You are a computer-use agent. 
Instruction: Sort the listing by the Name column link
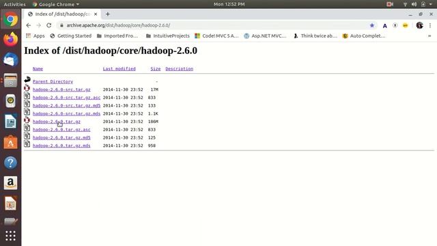[38, 68]
